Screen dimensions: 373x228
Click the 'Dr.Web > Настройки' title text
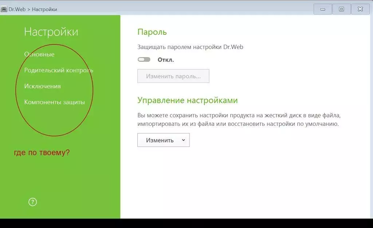click(33, 9)
